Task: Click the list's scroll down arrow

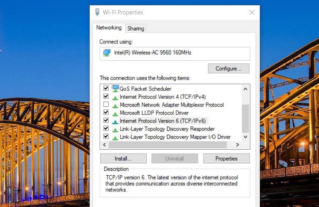Action: coord(245,137)
